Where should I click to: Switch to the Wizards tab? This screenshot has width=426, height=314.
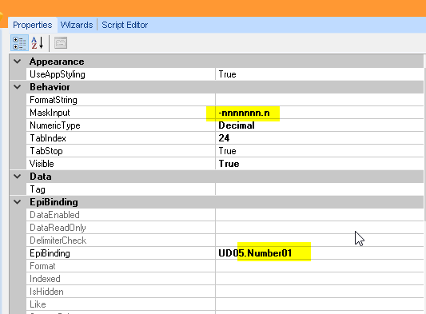click(x=77, y=25)
